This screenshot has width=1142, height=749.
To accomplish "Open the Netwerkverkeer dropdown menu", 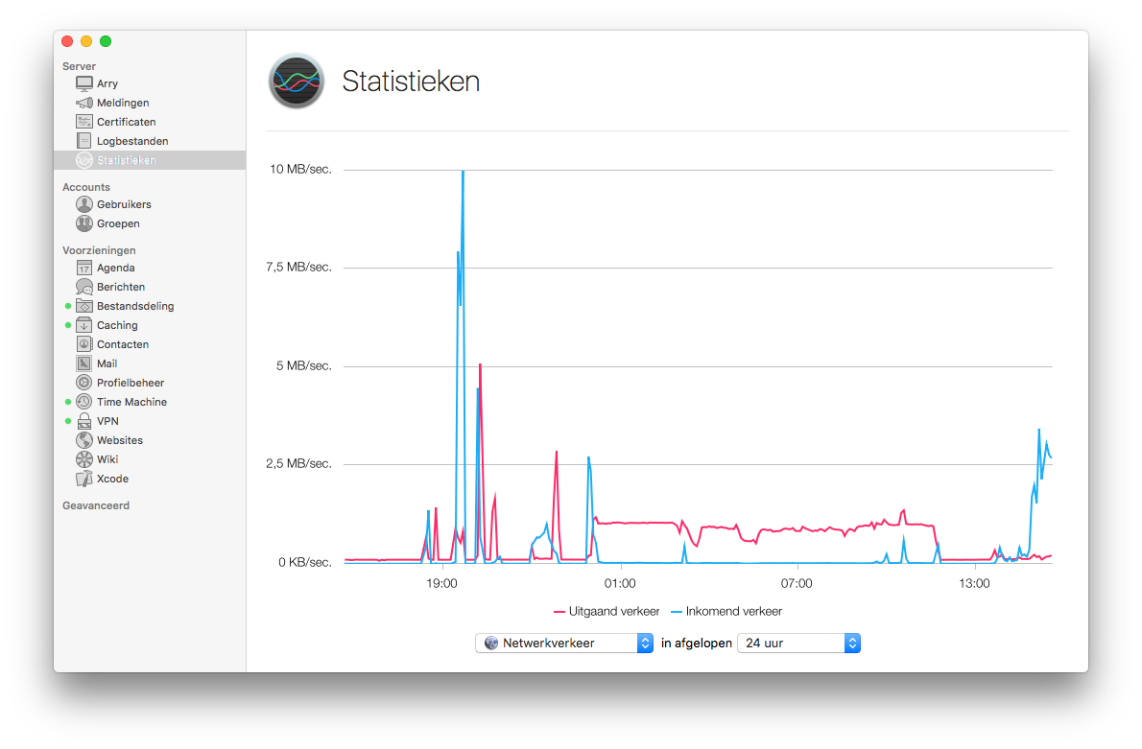I will click(x=564, y=644).
